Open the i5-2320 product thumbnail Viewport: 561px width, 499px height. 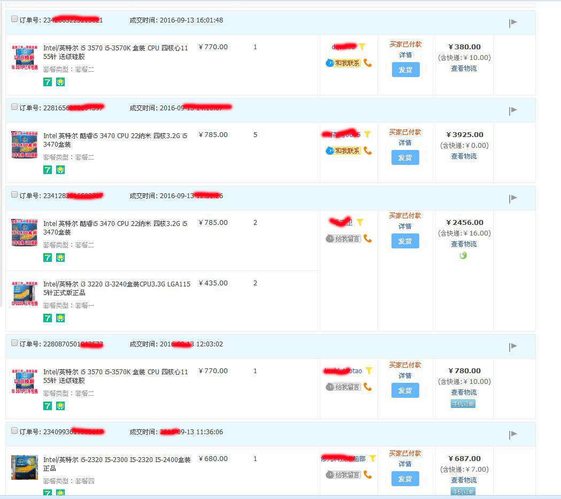click(x=24, y=467)
